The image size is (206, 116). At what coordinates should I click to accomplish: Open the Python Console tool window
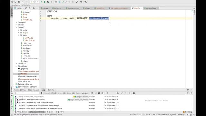21,112
